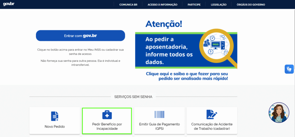
Task: Open Comunicação de Acidente de Trabalho (cadastrar) label
Action: click(212, 126)
